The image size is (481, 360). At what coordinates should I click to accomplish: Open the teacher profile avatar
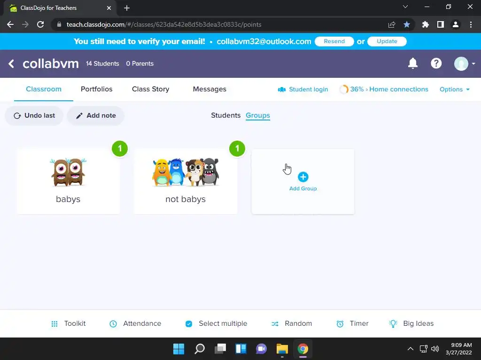pyautogui.click(x=461, y=64)
